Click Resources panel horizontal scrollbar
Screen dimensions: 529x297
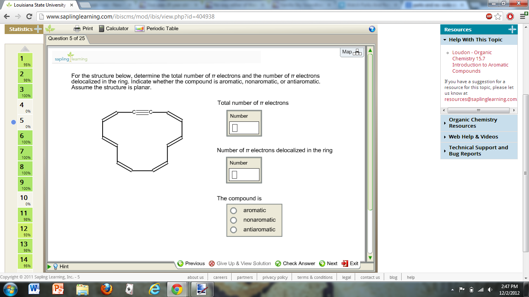(479, 110)
